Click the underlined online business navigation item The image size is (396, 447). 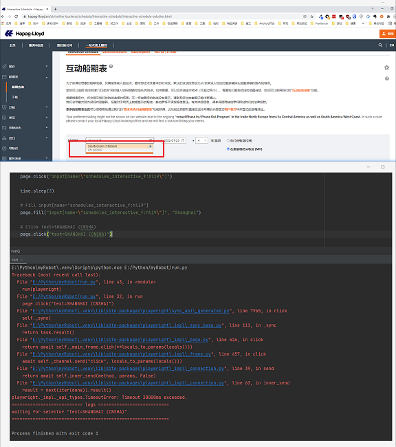[x=96, y=45]
